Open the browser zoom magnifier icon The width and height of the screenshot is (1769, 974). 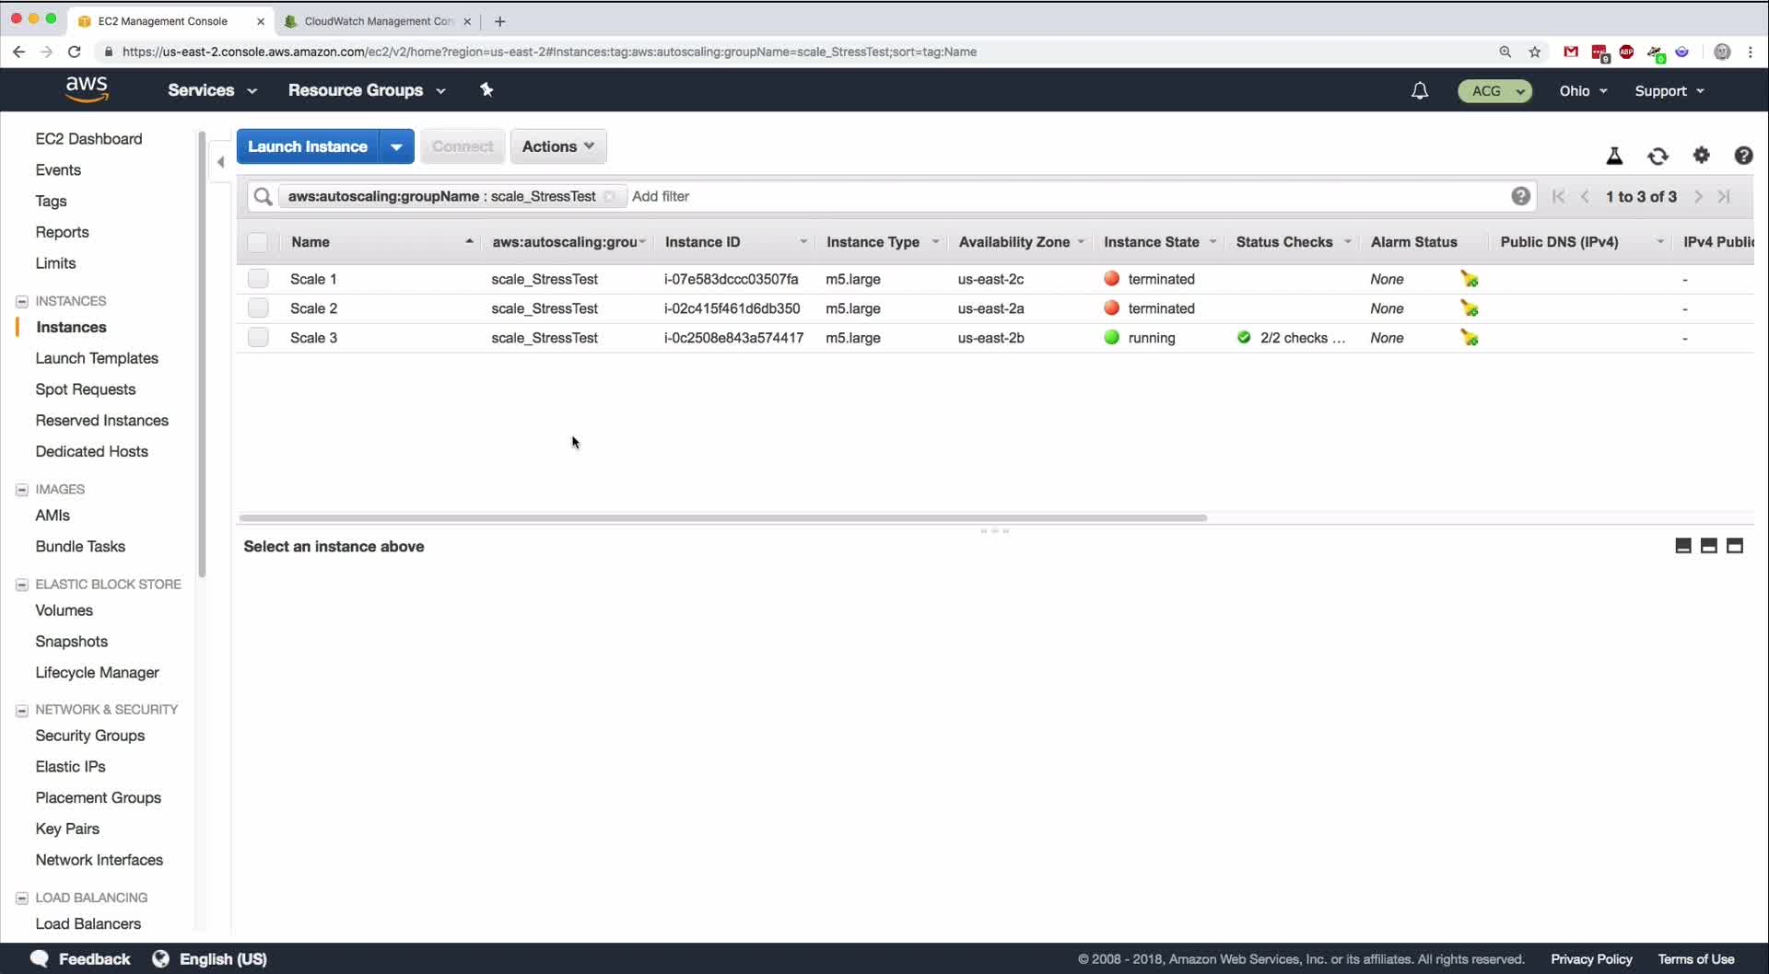(1505, 52)
